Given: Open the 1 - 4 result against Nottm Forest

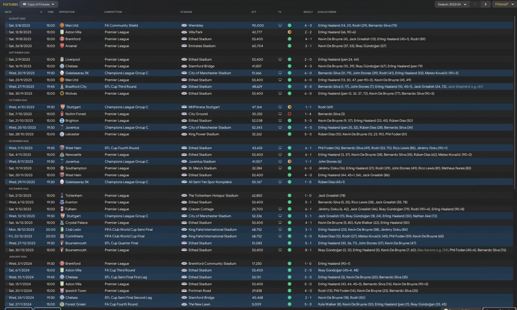Looking at the screenshot, I should pyautogui.click(x=308, y=114).
